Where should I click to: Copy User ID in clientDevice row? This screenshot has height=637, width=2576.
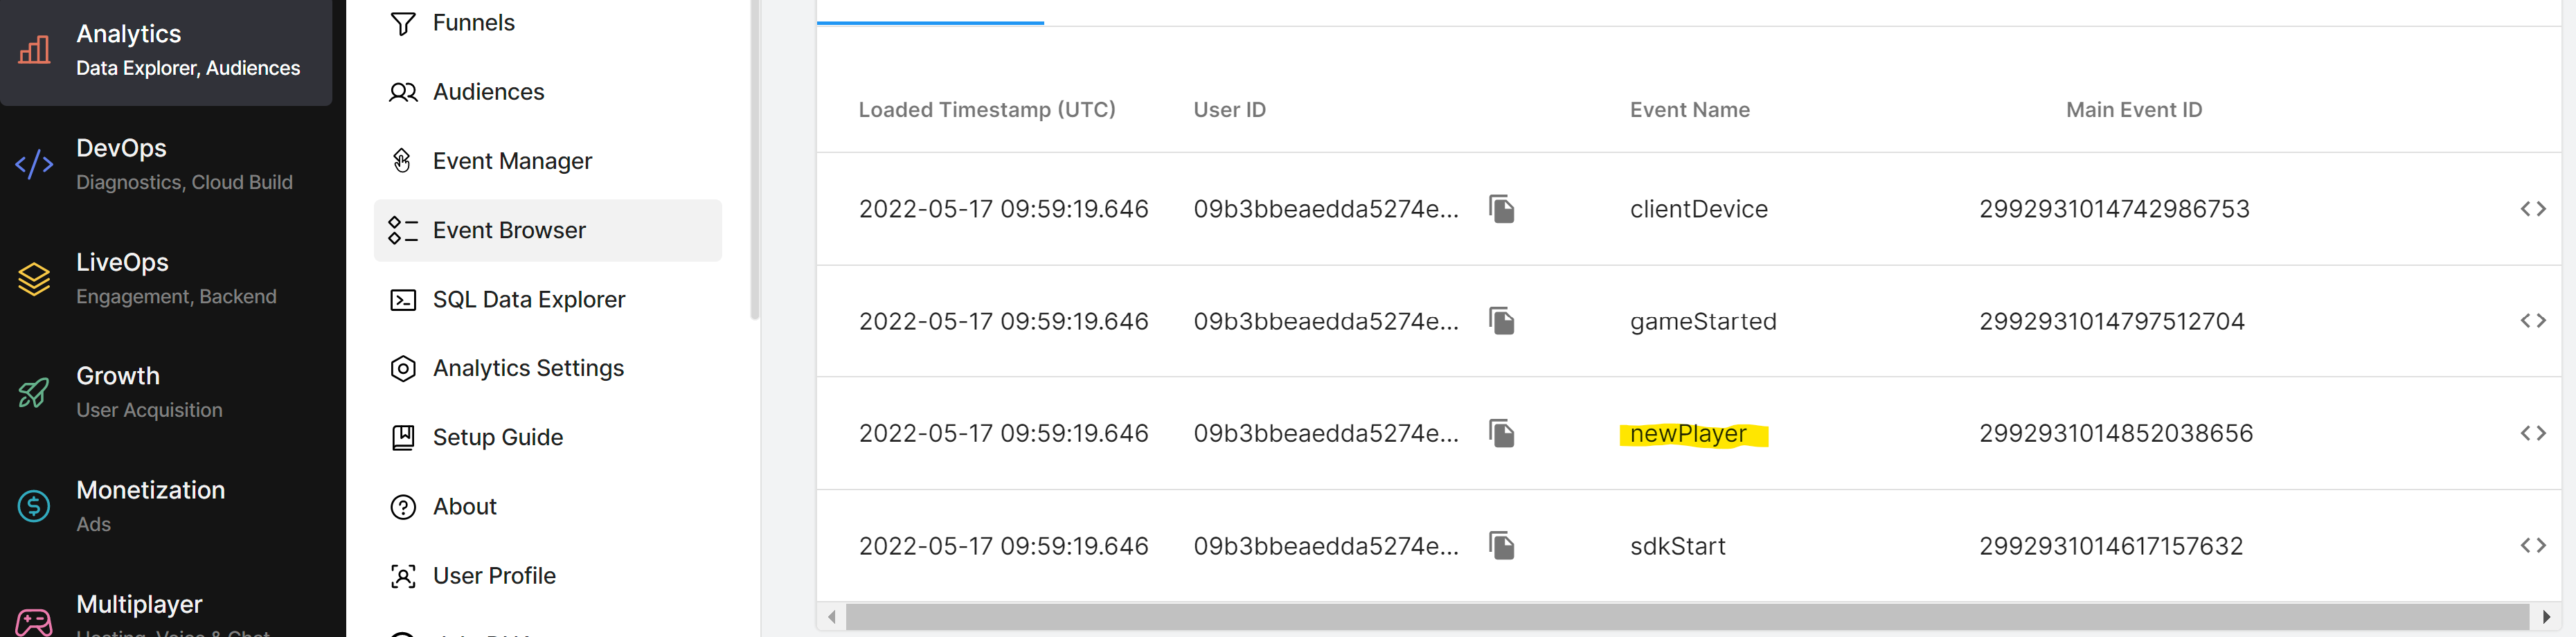(x=1501, y=208)
